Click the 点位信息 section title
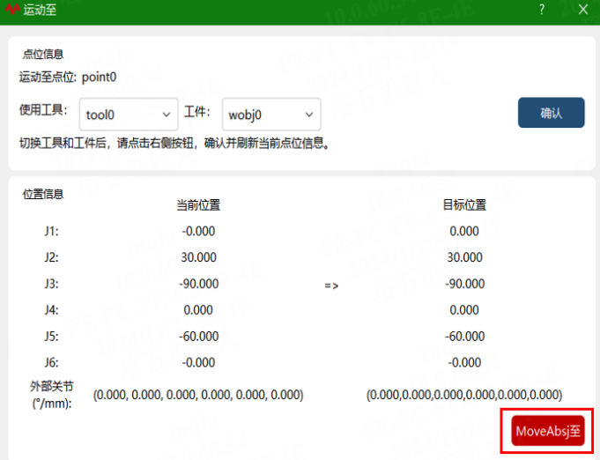The image size is (600, 460). point(43,54)
